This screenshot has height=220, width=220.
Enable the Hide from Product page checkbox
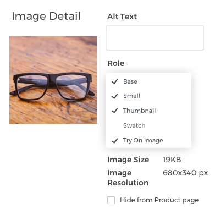(x=111, y=200)
